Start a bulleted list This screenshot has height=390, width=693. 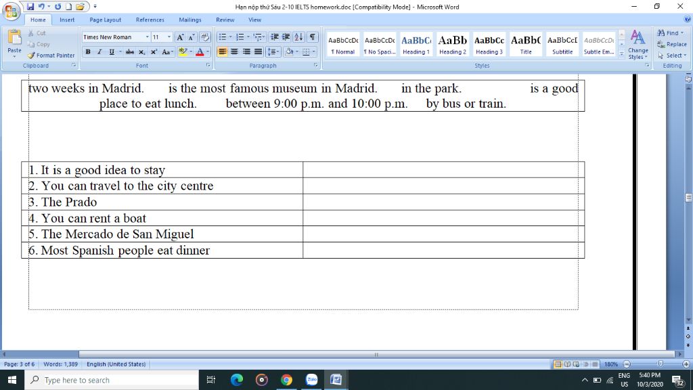[x=222, y=37]
